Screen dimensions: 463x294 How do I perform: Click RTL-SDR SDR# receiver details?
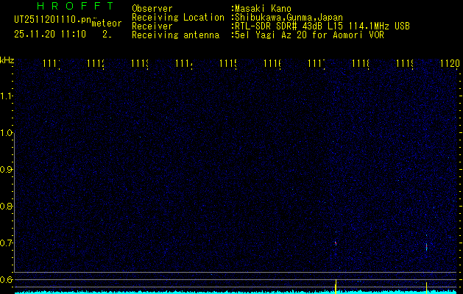(322, 26)
